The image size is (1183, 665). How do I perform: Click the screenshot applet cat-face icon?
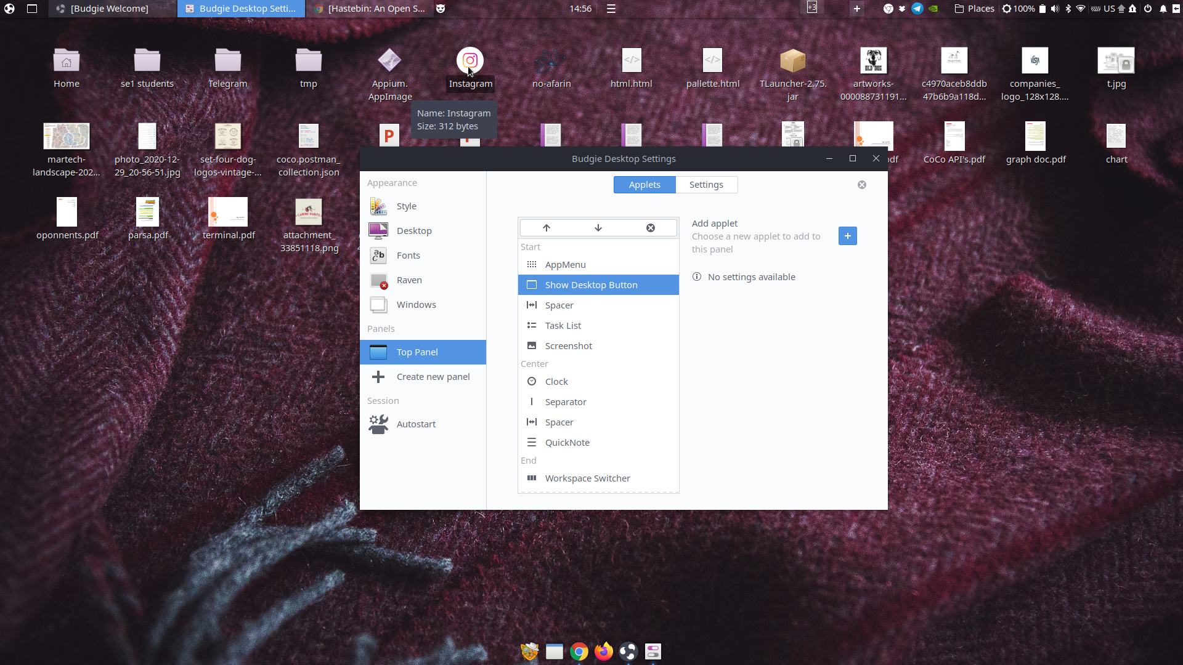[x=441, y=9]
